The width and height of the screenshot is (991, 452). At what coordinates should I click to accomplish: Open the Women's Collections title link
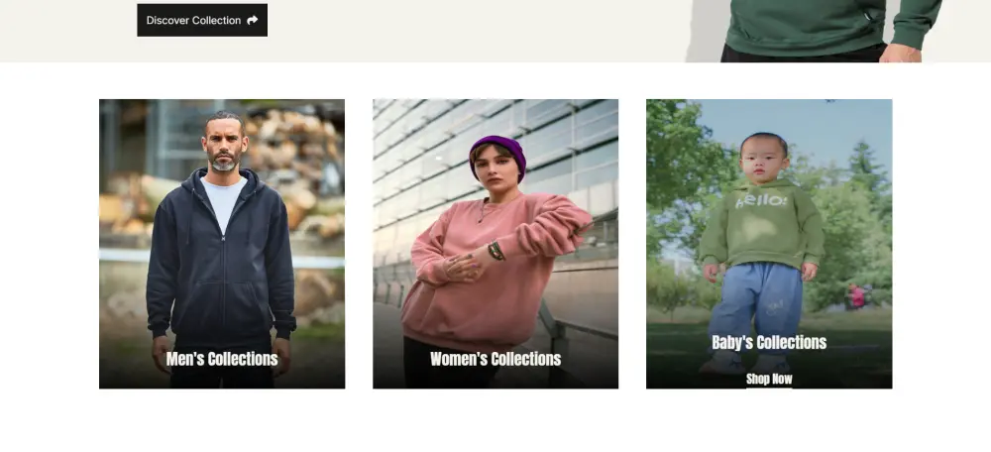click(495, 359)
